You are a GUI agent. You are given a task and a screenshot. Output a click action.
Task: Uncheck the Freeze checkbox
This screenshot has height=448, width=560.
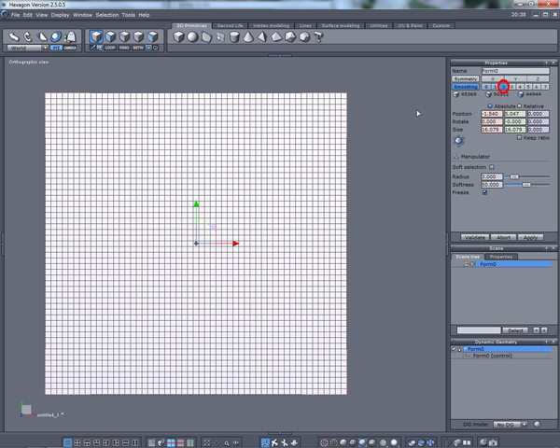point(484,192)
